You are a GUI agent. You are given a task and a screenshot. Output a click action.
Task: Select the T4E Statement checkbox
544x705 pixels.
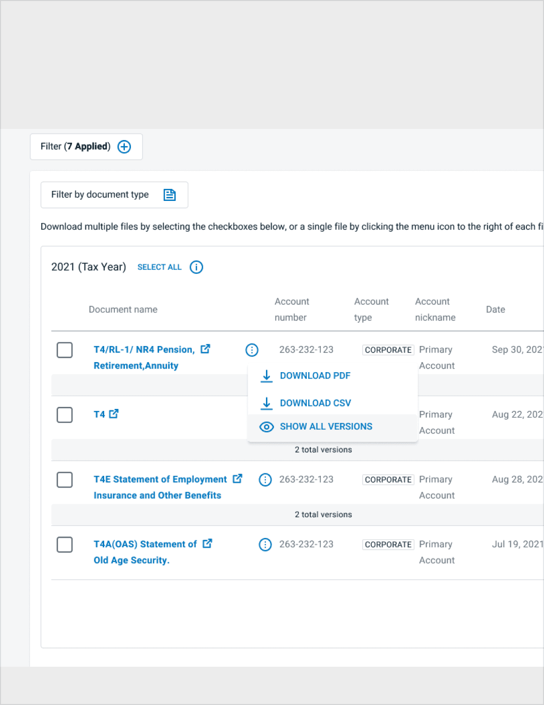[x=64, y=480]
